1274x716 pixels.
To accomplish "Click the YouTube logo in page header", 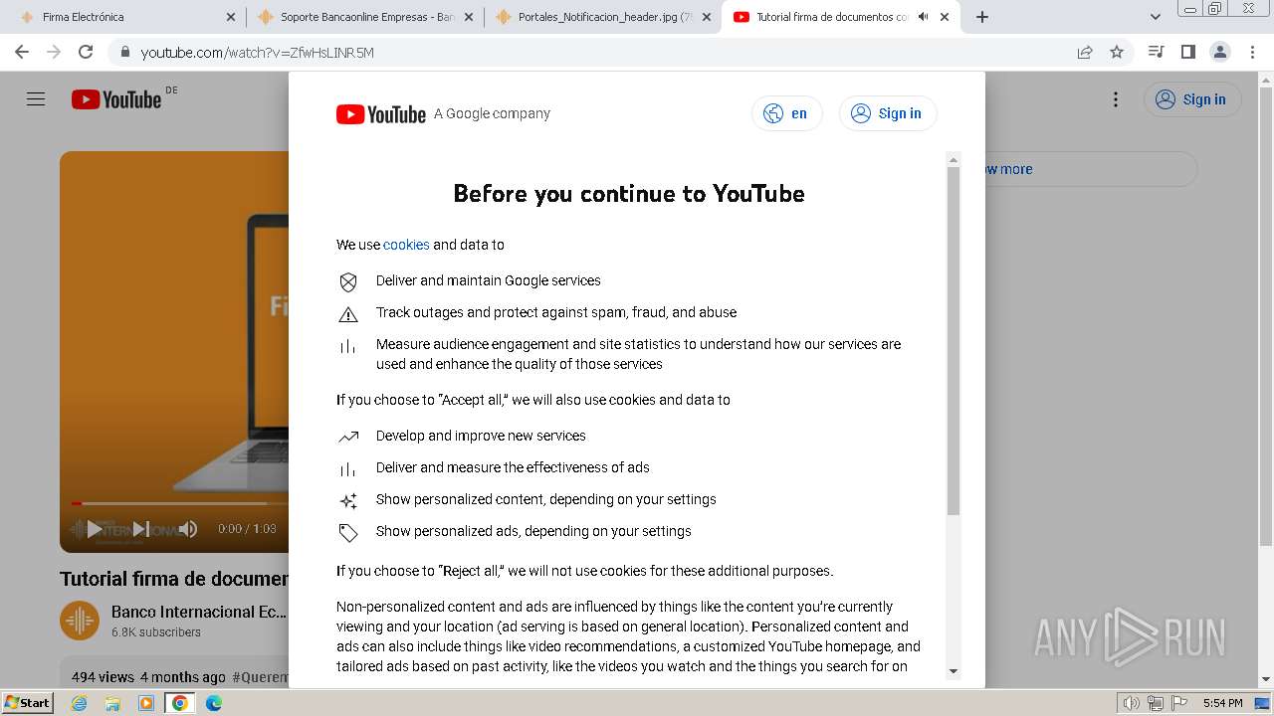I will pyautogui.click(x=116, y=99).
